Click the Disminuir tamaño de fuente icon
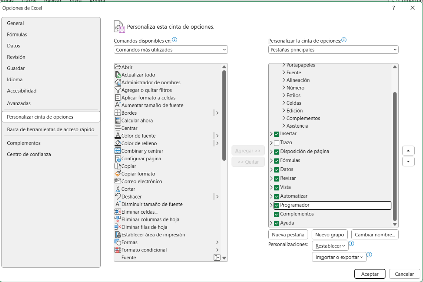The image size is (423, 282). click(x=118, y=204)
